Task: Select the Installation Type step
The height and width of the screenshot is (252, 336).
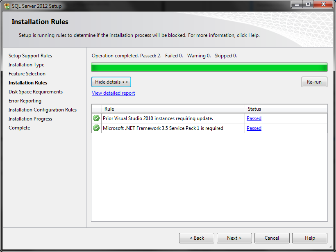Action: [26, 64]
